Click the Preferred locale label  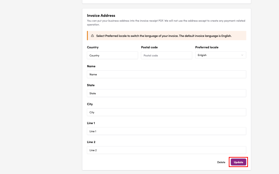click(x=206, y=47)
